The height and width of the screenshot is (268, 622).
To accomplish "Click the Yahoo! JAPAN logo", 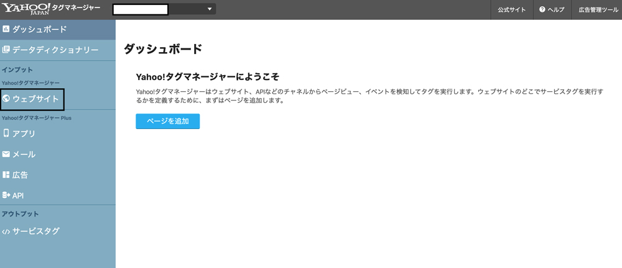I will [26, 8].
